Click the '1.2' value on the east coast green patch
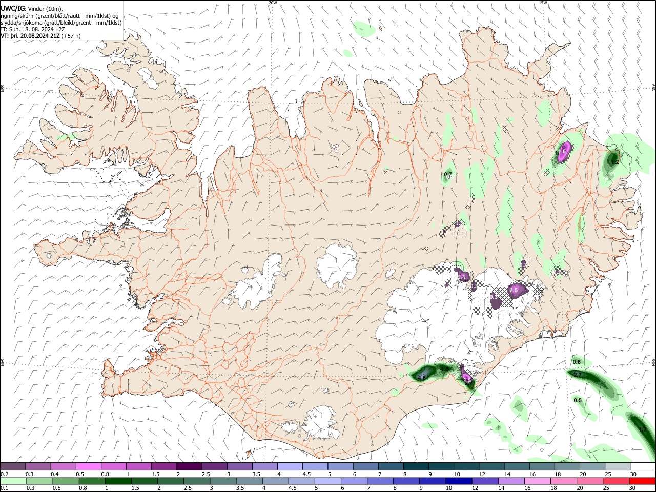This screenshot has width=656, height=492. pyautogui.click(x=616, y=162)
